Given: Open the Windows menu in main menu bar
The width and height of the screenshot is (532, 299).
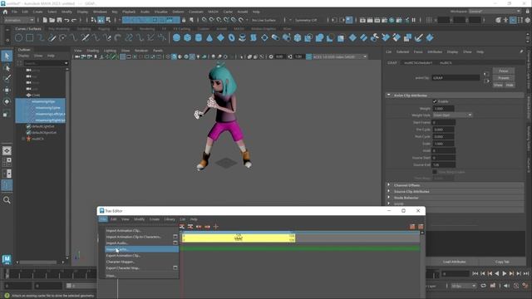Looking at the screenshot, I should tap(100, 12).
